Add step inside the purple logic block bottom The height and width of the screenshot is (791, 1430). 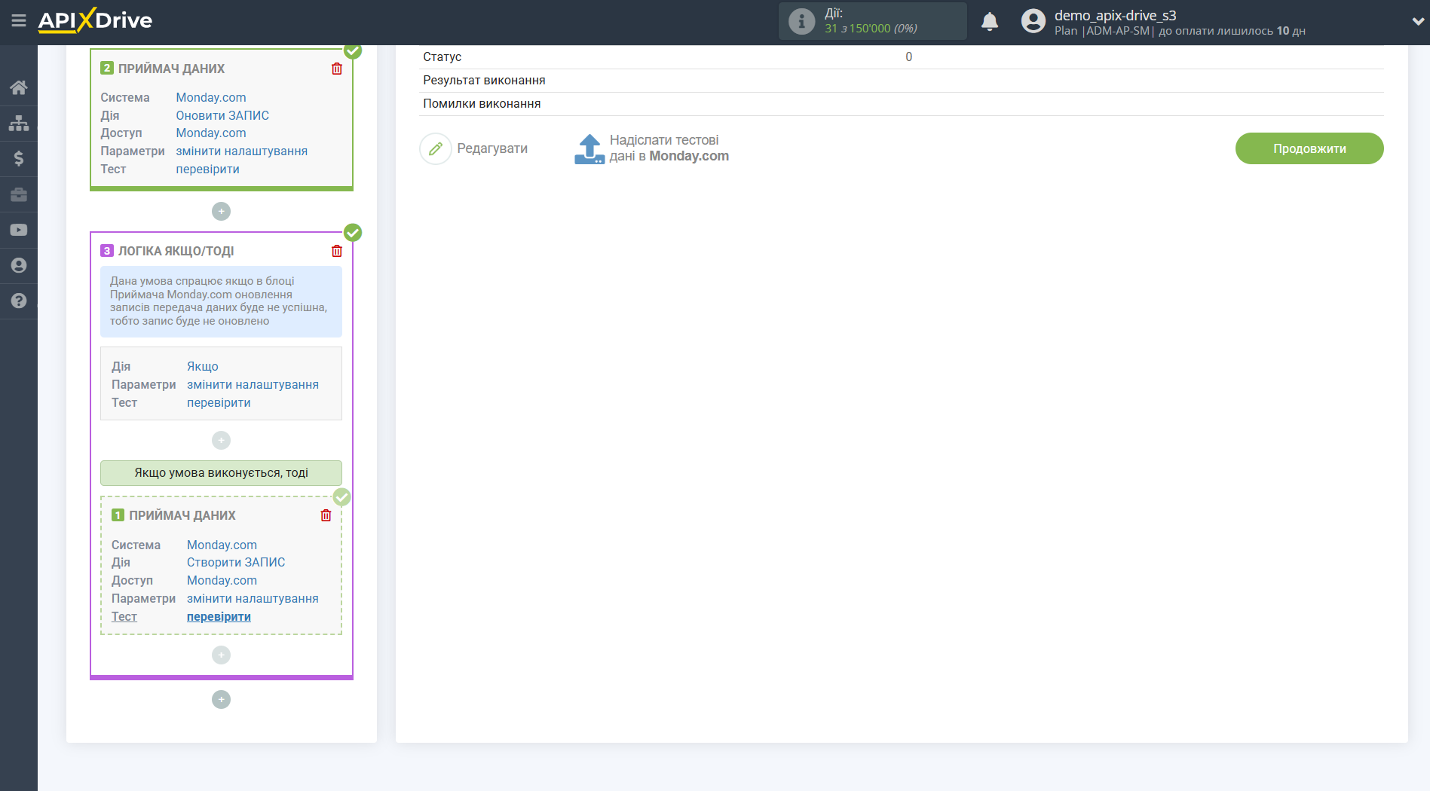pos(221,655)
